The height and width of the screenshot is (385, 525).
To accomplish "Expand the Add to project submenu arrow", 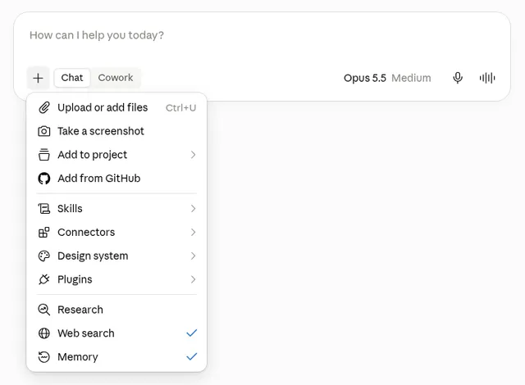I will click(194, 155).
